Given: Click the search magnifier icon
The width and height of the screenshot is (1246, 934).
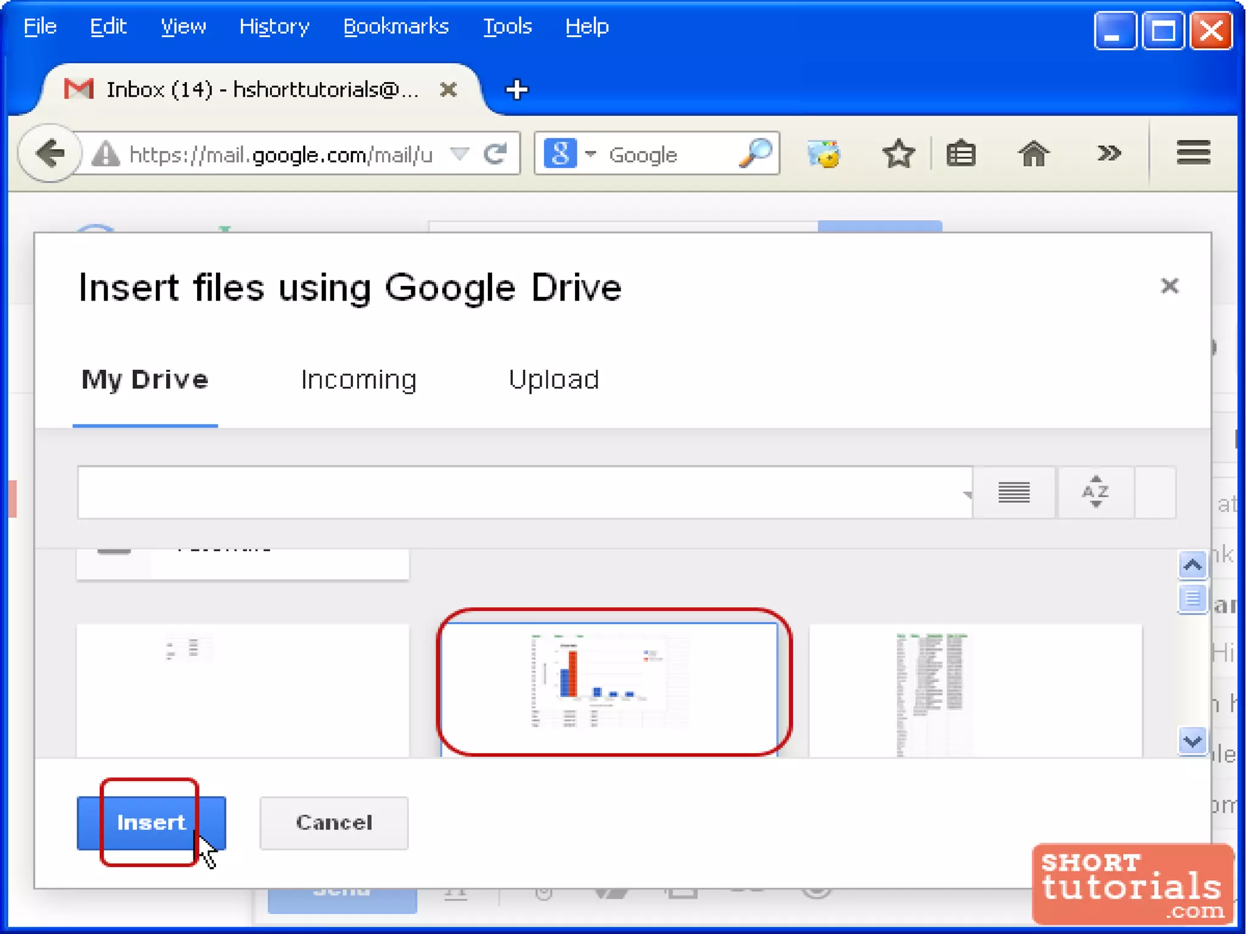Looking at the screenshot, I should [755, 154].
